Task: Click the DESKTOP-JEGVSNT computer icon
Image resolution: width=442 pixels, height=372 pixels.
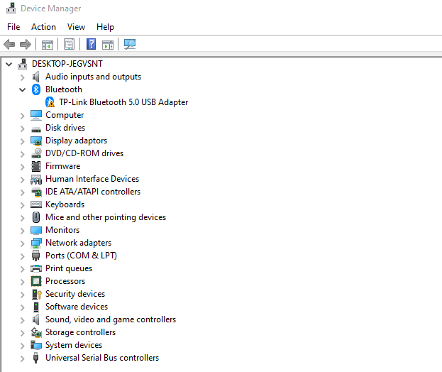Action: [23, 64]
